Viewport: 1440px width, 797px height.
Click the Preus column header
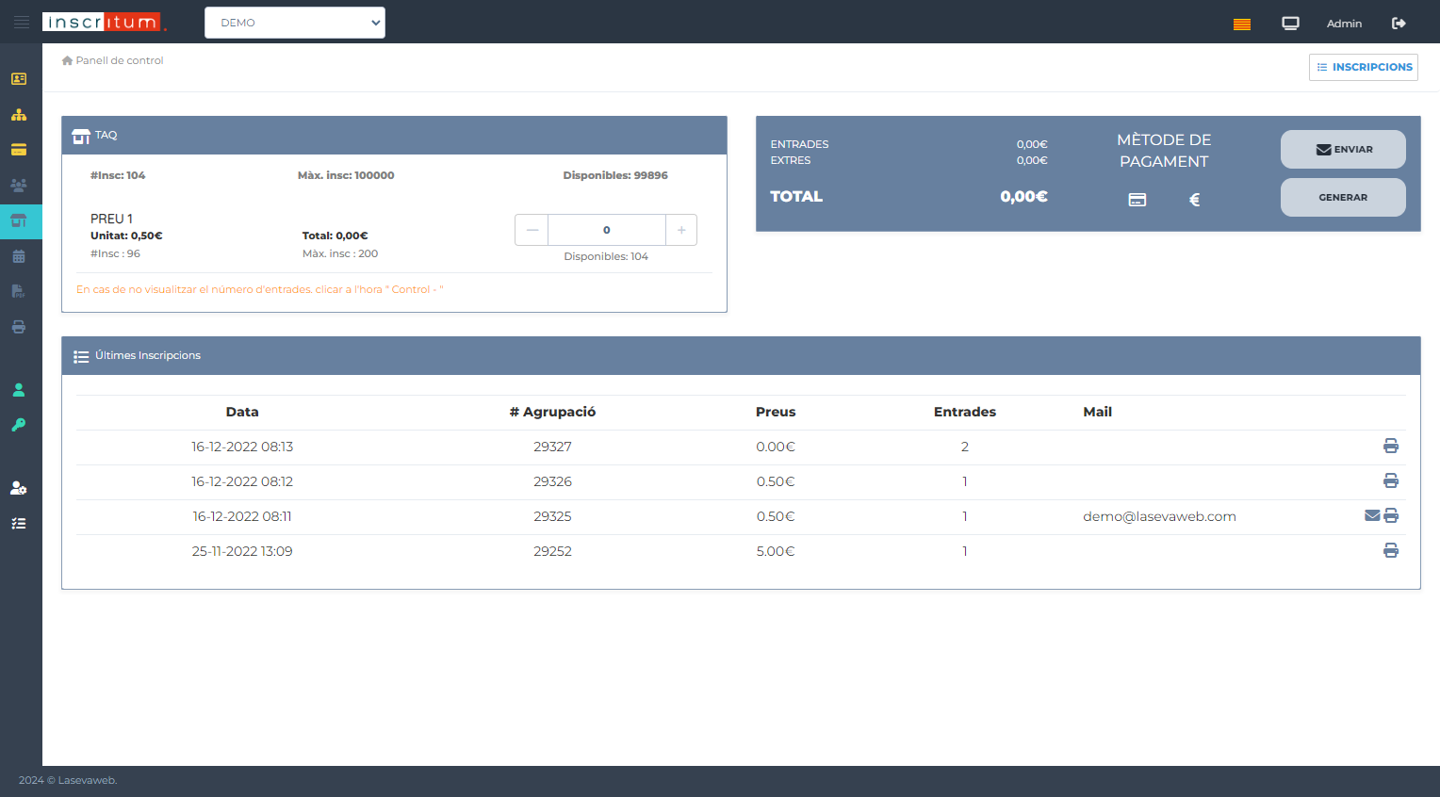click(x=776, y=412)
